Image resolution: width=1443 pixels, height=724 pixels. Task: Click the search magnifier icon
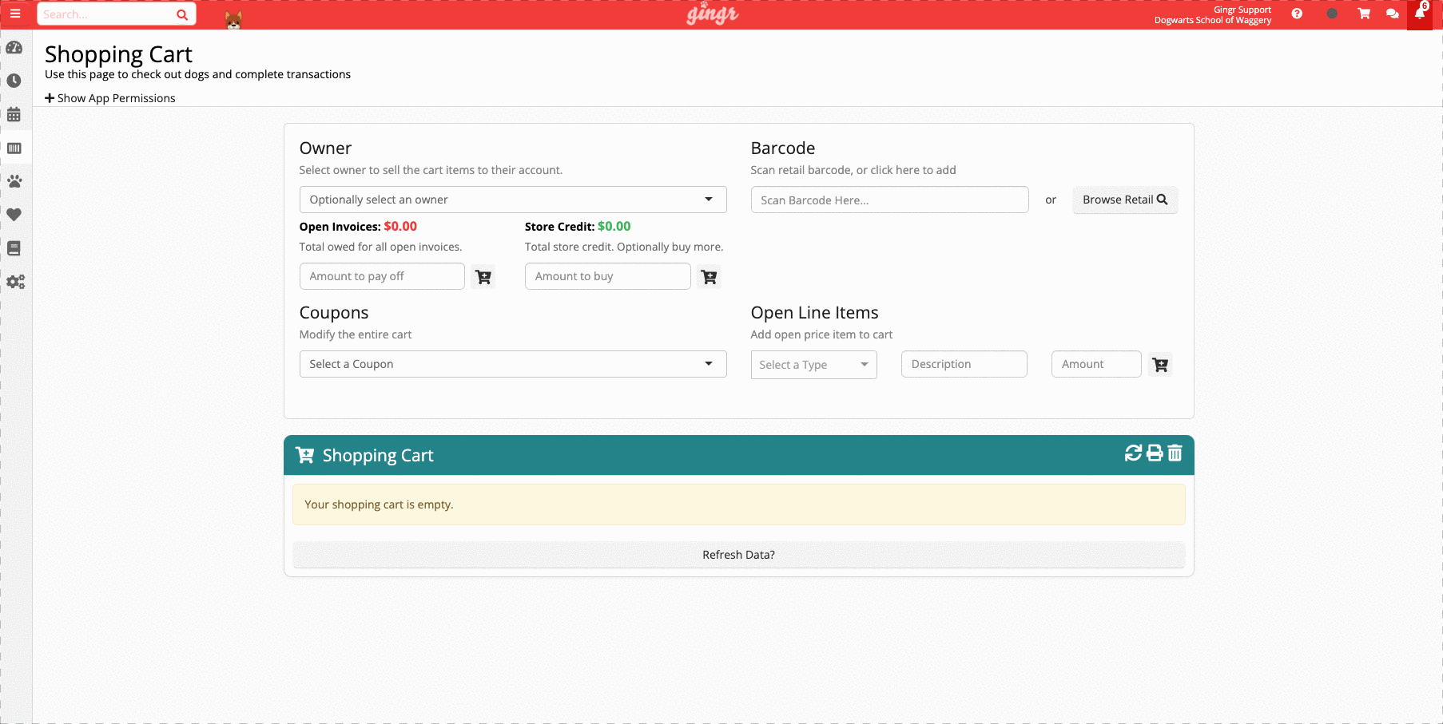182,14
